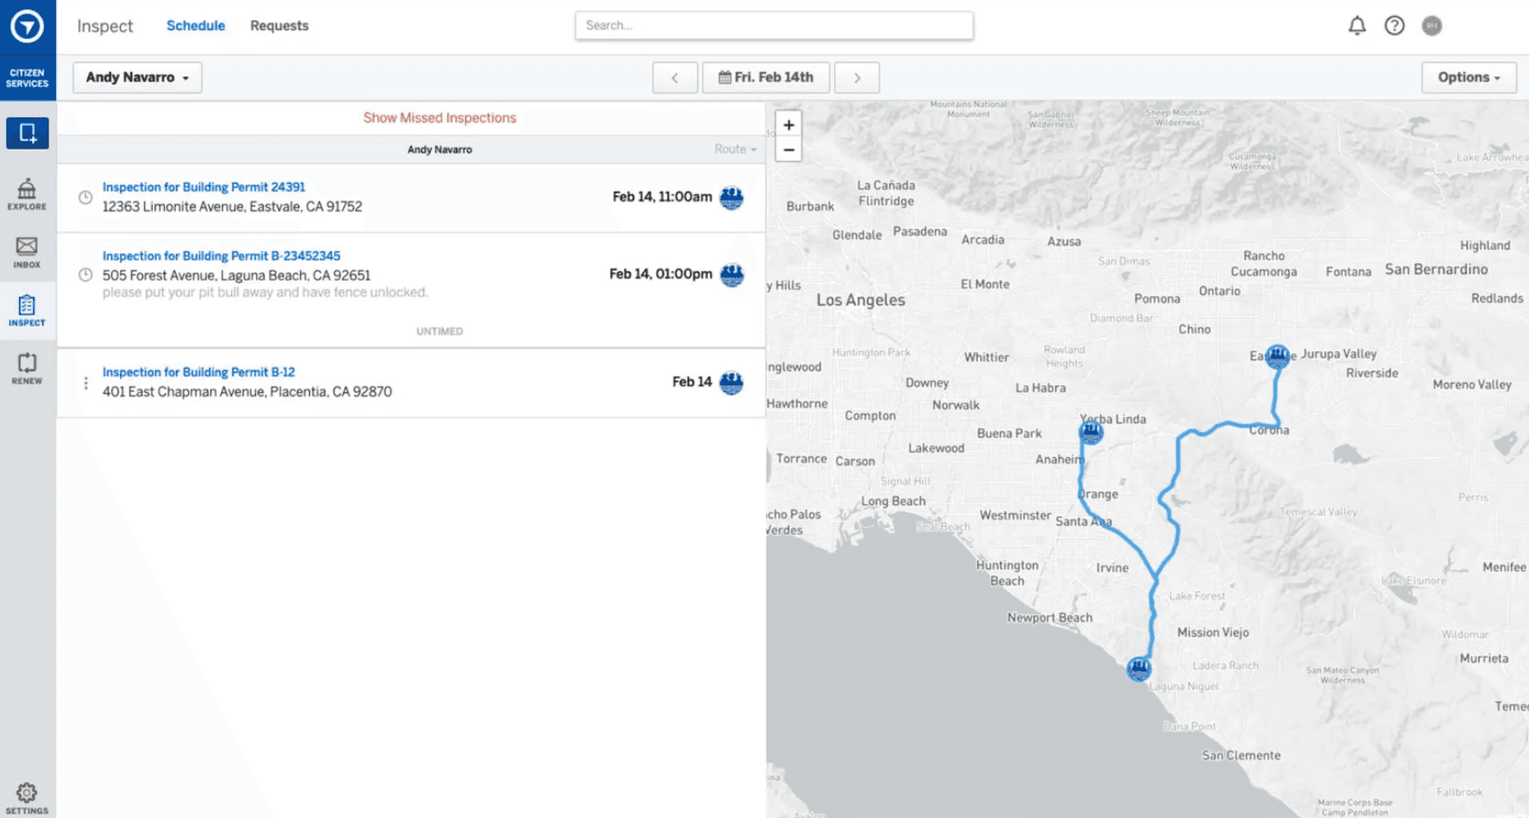Expand the Route dropdown
Screen dimensions: 1529x818
tap(735, 149)
